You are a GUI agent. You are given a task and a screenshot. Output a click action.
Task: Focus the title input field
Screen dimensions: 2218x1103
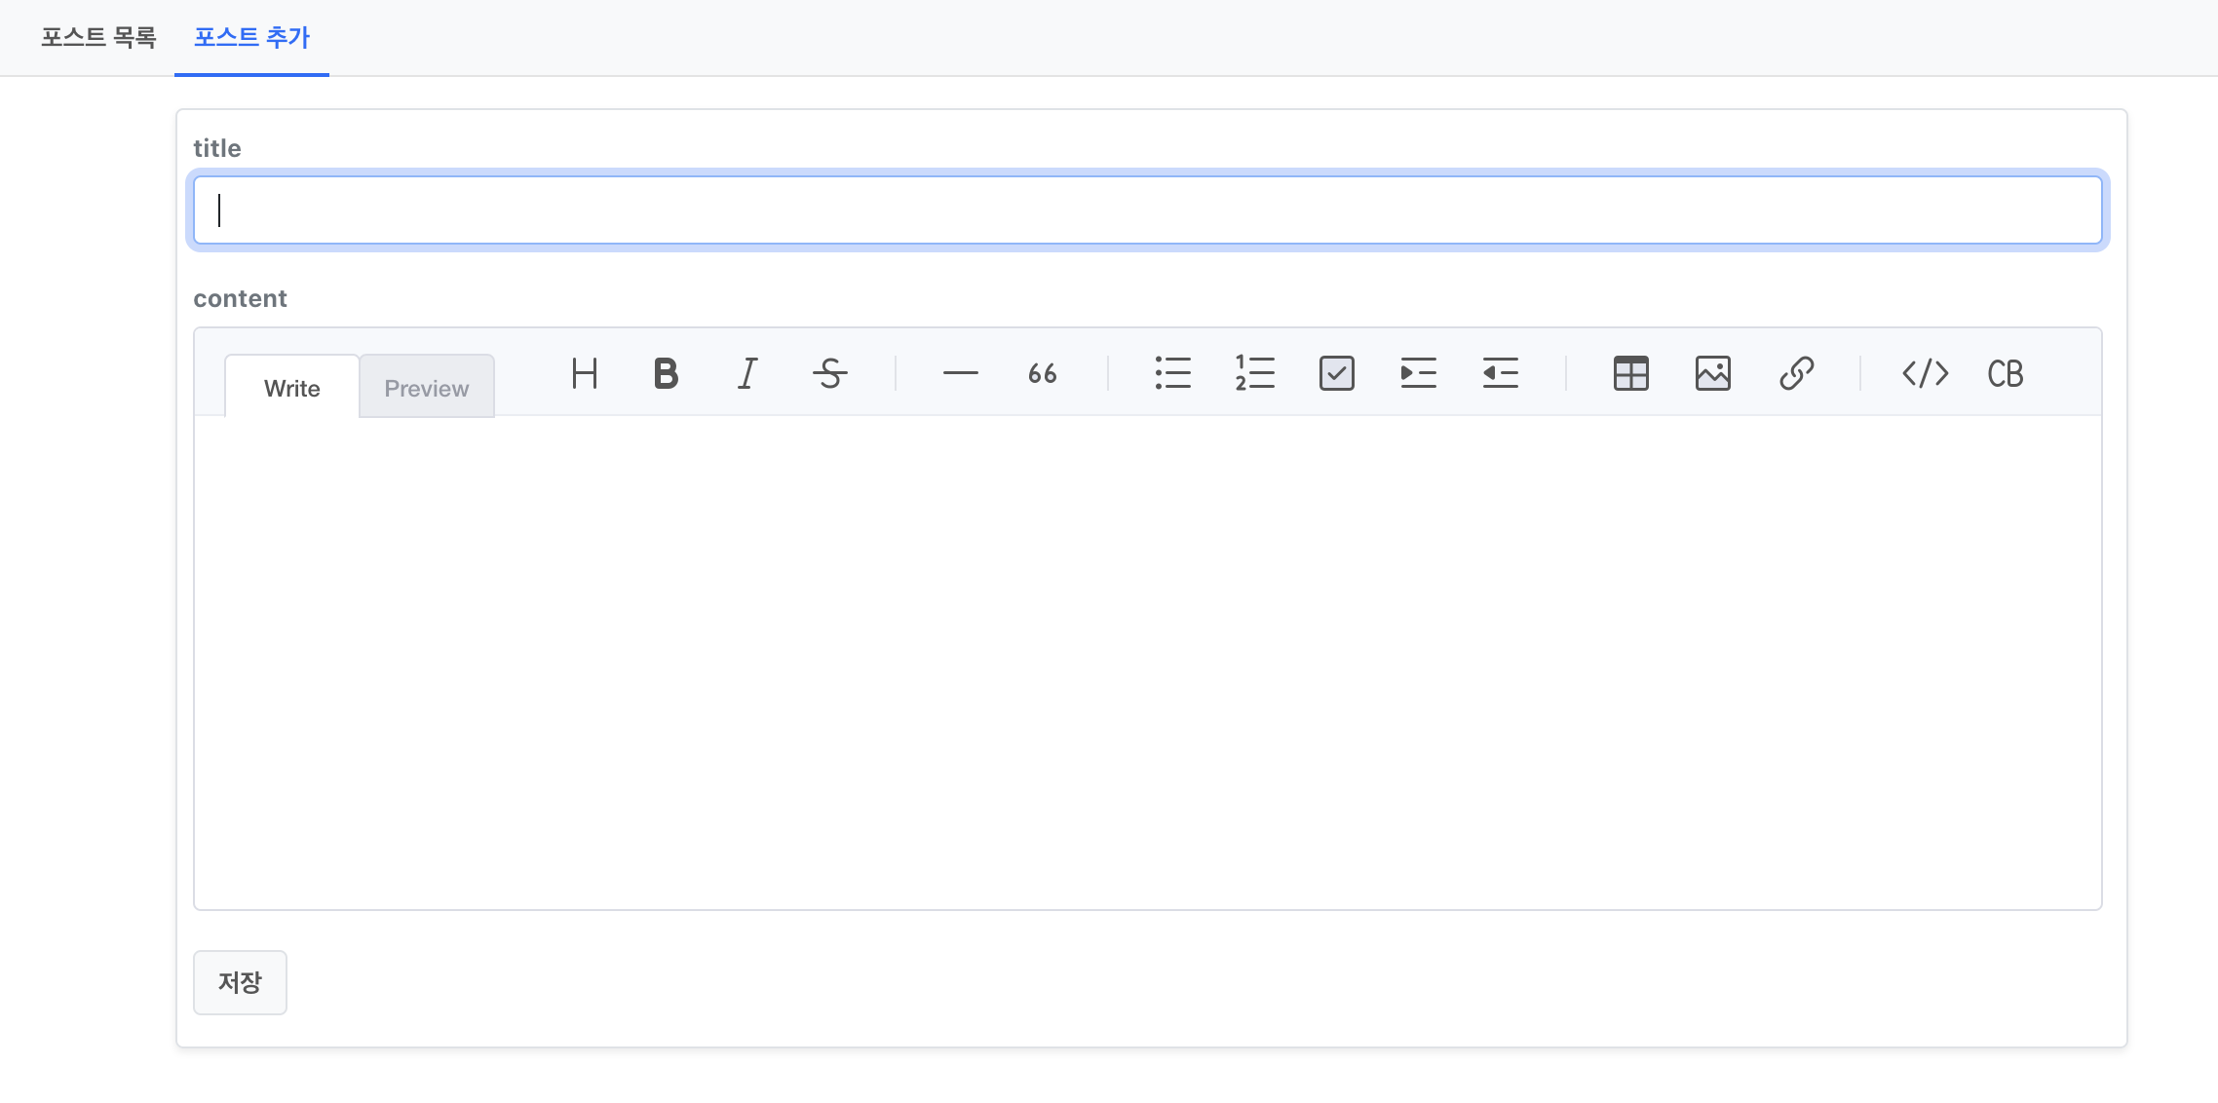coord(1147,210)
